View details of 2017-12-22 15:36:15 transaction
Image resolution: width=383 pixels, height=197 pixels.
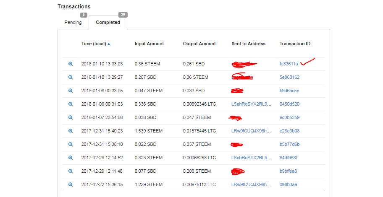(71, 184)
